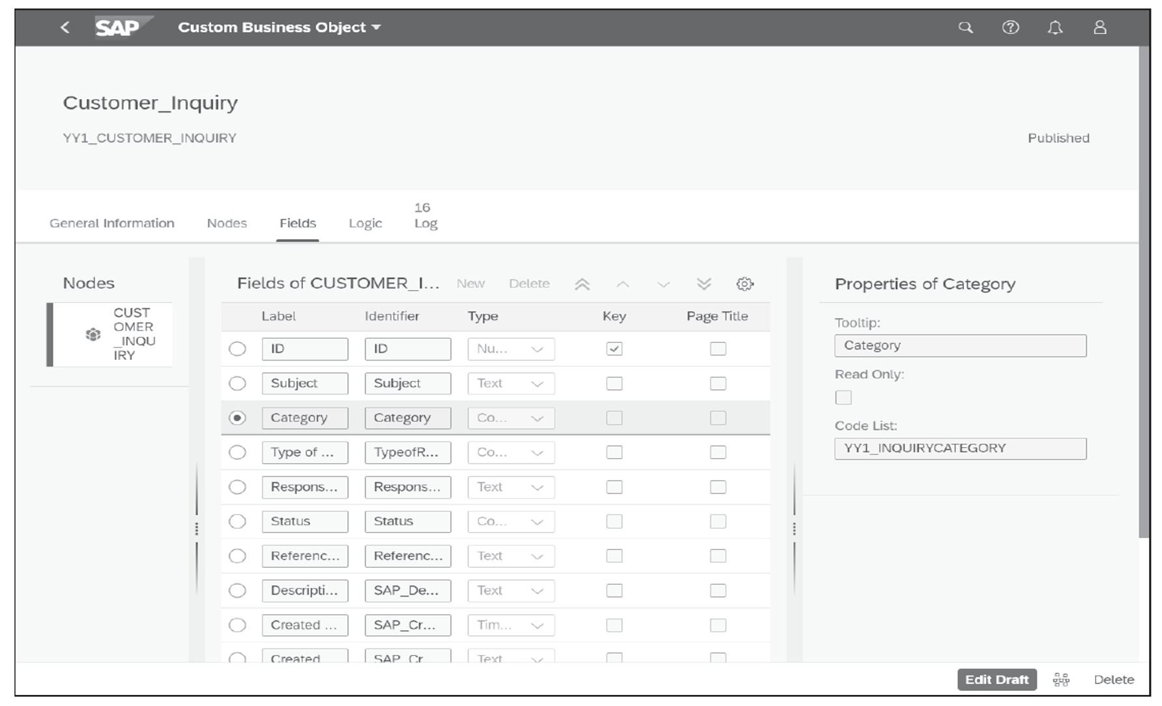
Task: Click the notifications bell
Action: pyautogui.click(x=1056, y=27)
